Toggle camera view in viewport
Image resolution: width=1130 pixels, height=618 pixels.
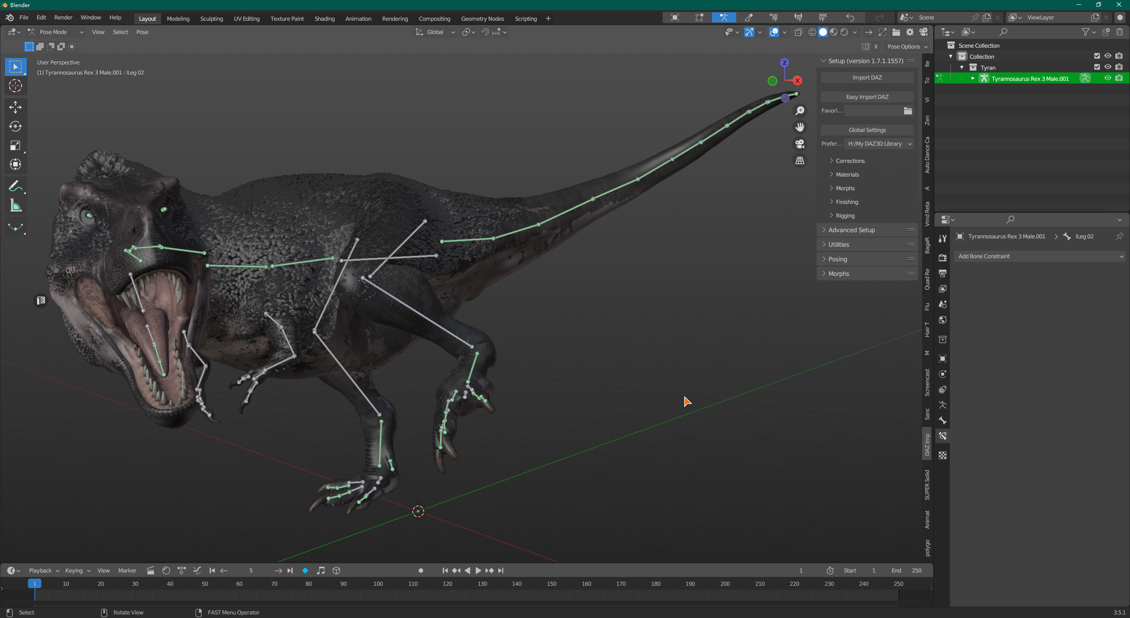(x=799, y=144)
